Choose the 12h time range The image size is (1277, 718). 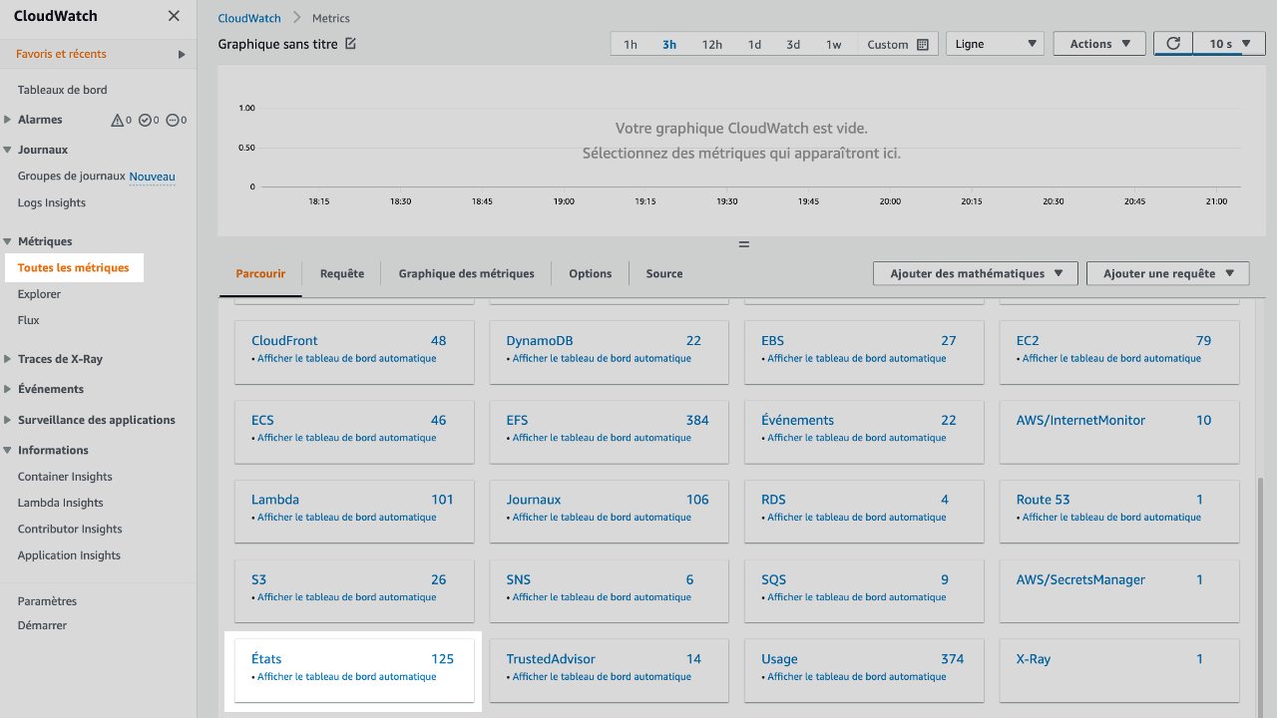pyautogui.click(x=712, y=44)
